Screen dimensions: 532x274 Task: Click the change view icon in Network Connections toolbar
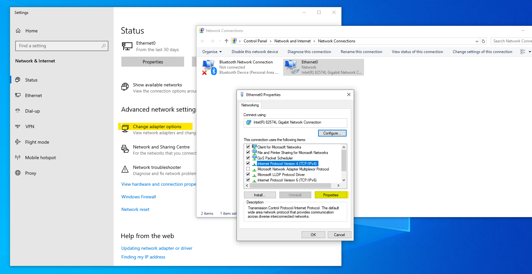523,52
